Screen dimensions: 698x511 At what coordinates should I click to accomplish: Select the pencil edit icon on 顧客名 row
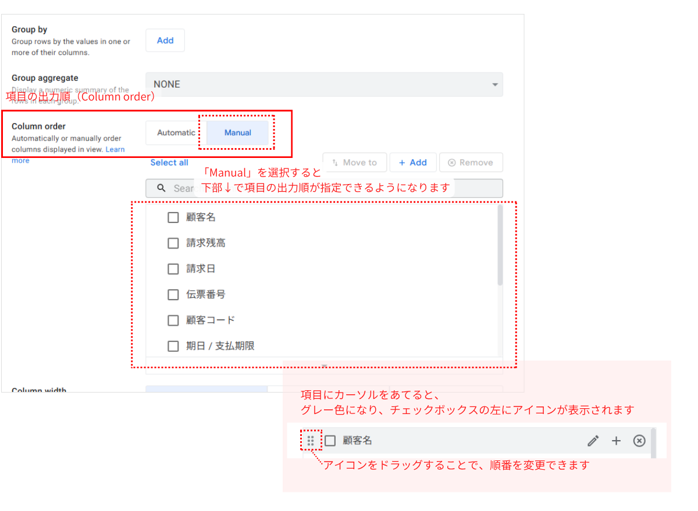[593, 441]
